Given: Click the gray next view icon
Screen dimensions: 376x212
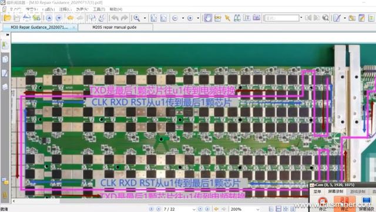Looking at the screenshot, I should pos(80,18).
